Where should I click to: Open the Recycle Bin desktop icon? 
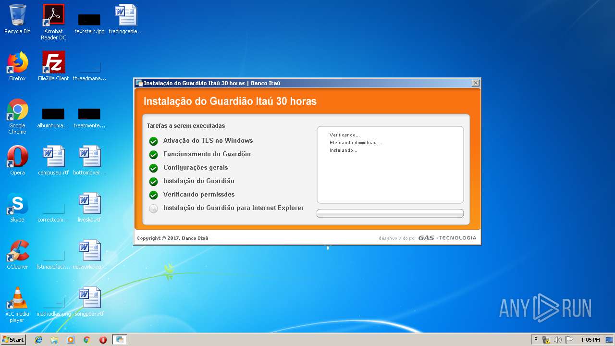(x=17, y=19)
